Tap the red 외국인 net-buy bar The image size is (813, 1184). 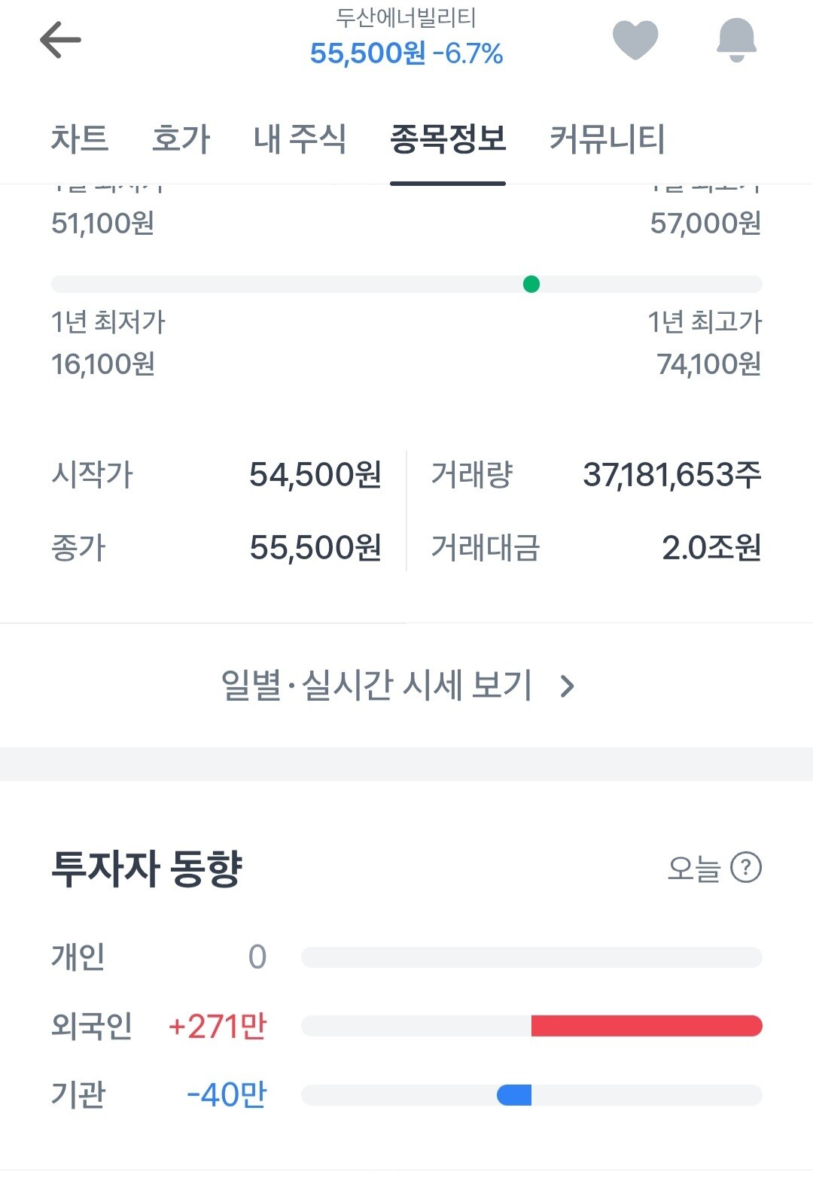pyautogui.click(x=646, y=1025)
